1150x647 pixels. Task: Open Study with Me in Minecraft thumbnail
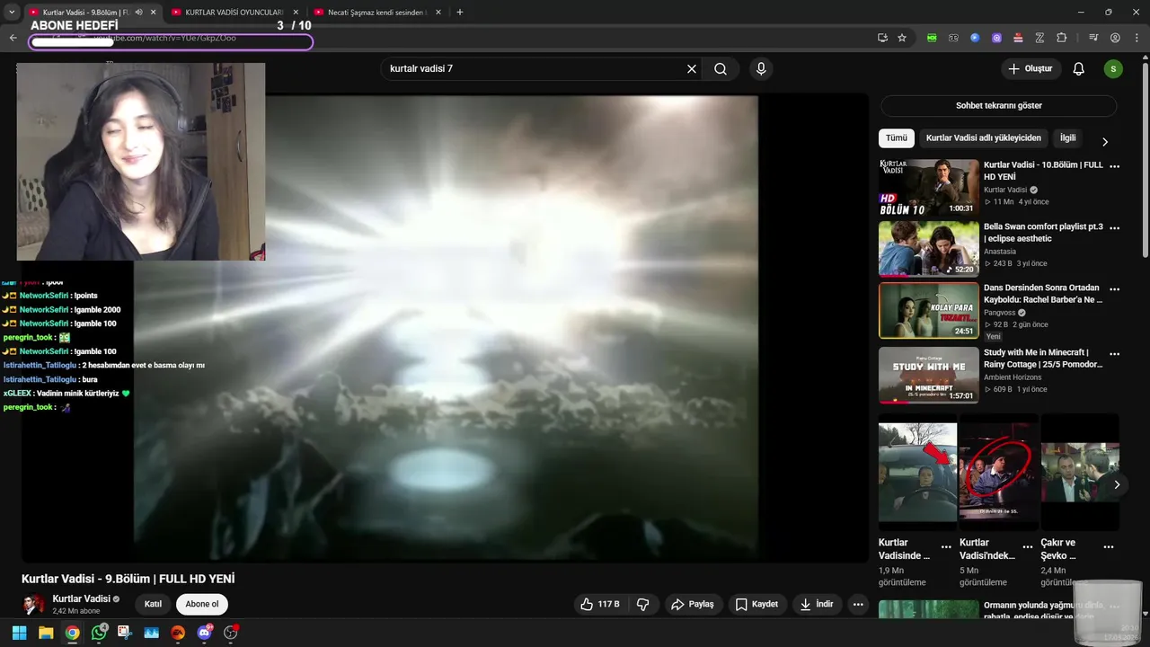pyautogui.click(x=929, y=375)
